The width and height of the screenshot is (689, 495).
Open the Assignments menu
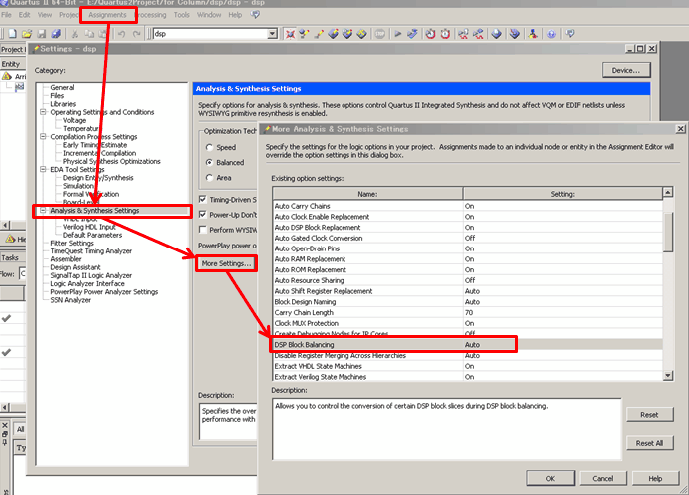pos(107,15)
